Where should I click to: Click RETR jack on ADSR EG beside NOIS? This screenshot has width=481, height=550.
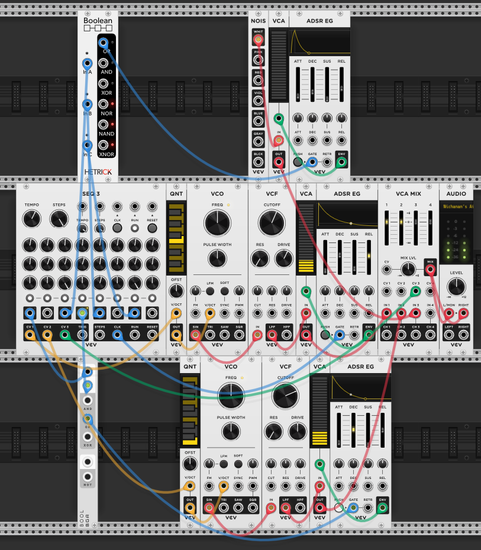(x=327, y=162)
